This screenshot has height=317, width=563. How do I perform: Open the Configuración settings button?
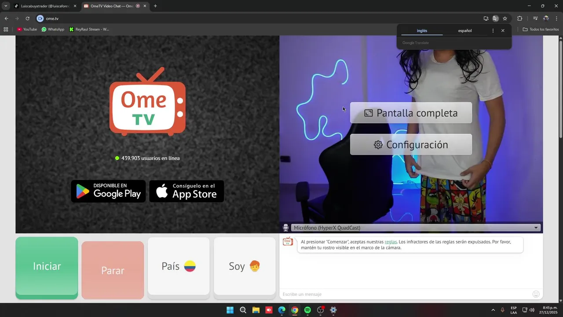[411, 144]
